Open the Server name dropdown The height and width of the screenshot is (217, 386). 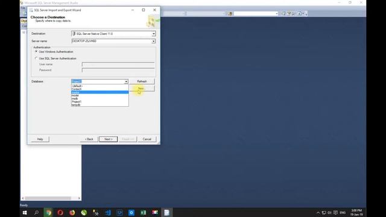click(x=153, y=41)
